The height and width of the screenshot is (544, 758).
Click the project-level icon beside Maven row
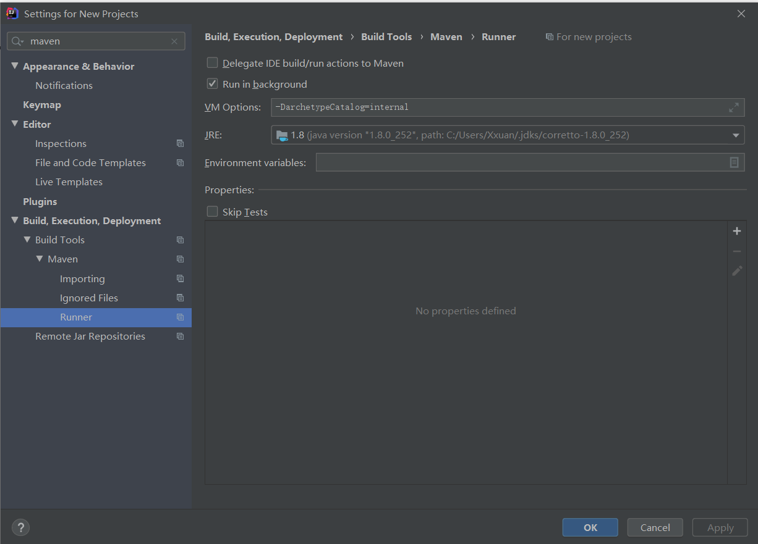coord(180,259)
